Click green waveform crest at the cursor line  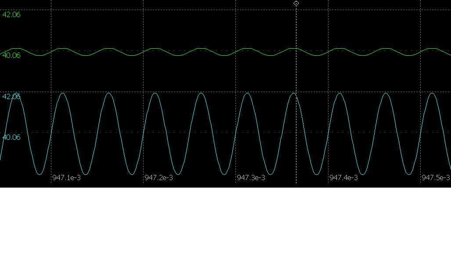[294, 48]
